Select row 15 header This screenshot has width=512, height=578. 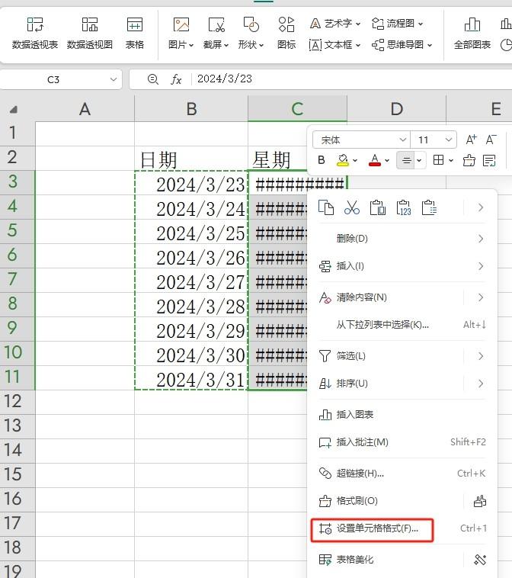(x=13, y=475)
